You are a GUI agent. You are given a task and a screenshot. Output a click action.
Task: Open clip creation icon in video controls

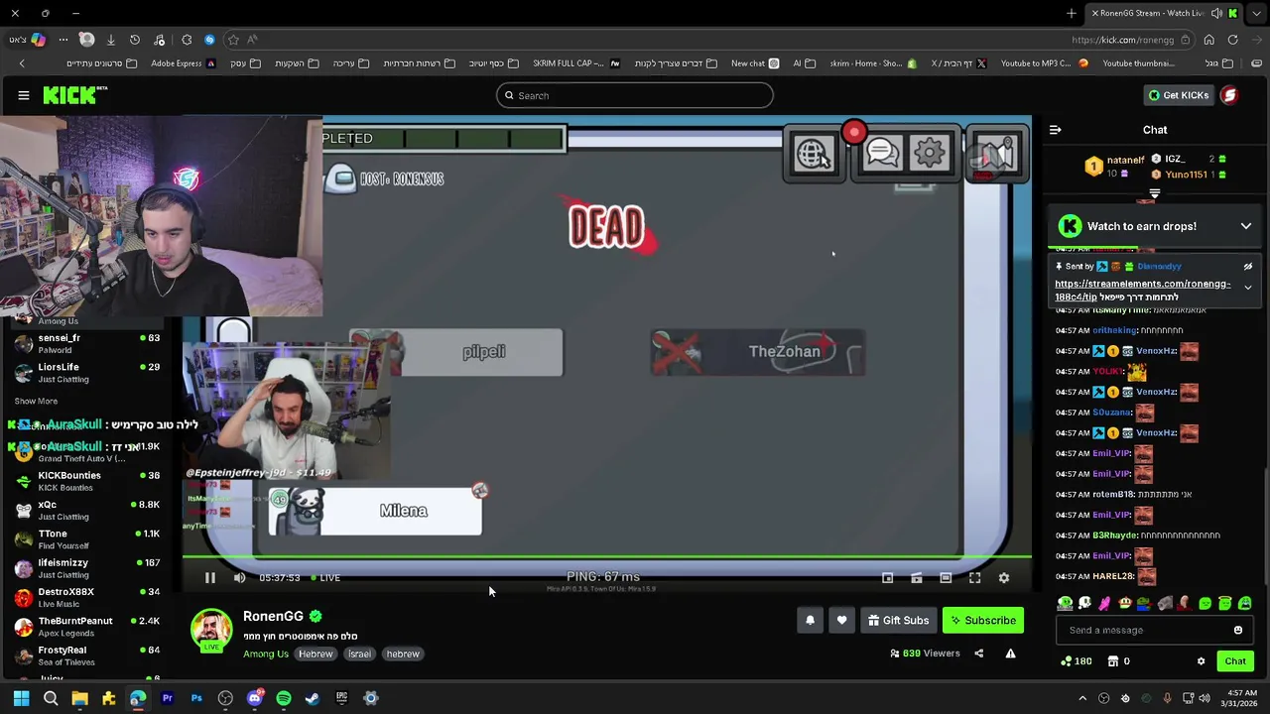(x=917, y=578)
